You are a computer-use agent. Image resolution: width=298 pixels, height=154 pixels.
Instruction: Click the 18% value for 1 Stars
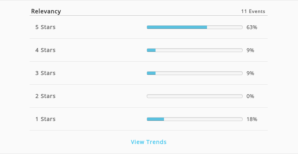[x=252, y=119]
